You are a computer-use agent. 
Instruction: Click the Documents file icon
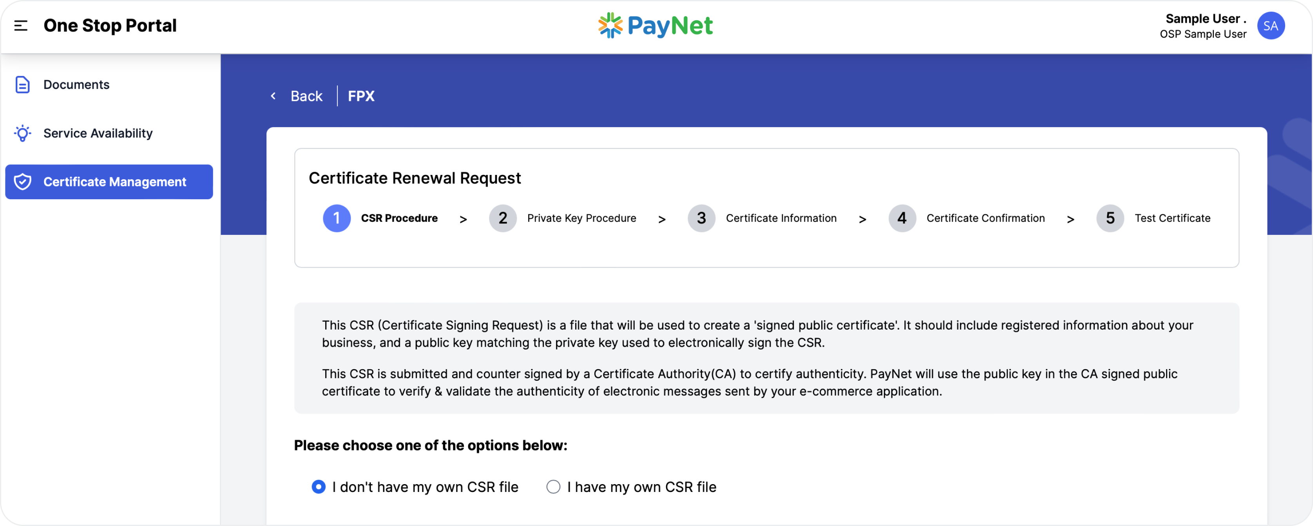pos(22,85)
